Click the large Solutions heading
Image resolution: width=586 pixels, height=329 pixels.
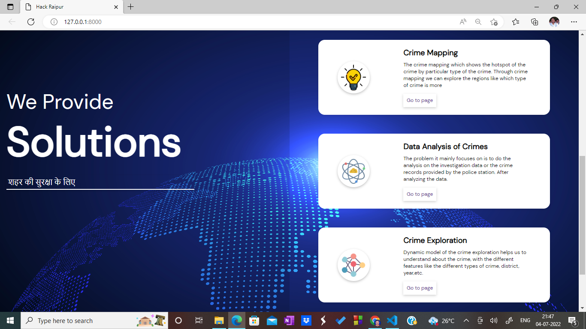94,142
